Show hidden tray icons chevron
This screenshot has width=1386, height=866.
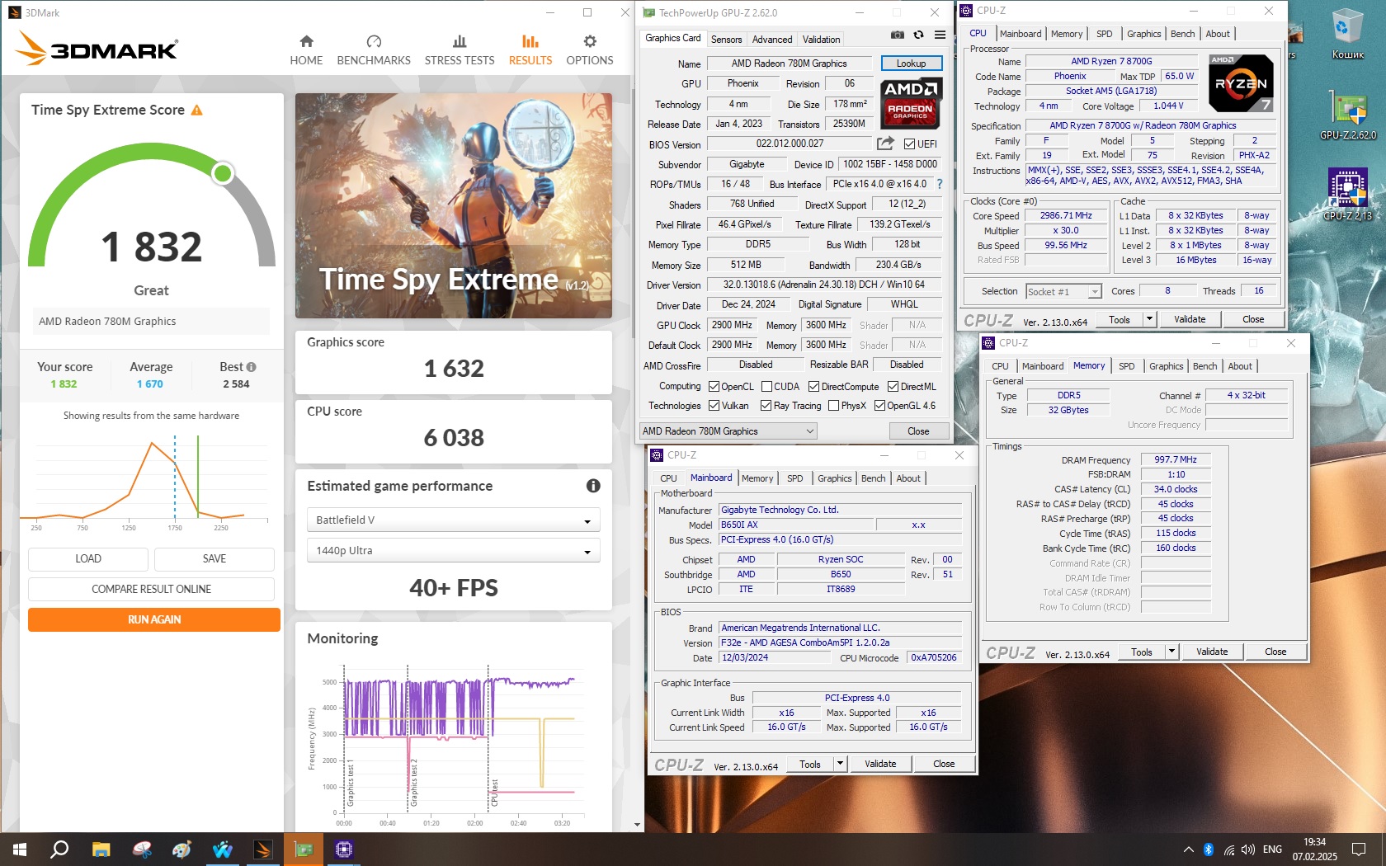1188,849
